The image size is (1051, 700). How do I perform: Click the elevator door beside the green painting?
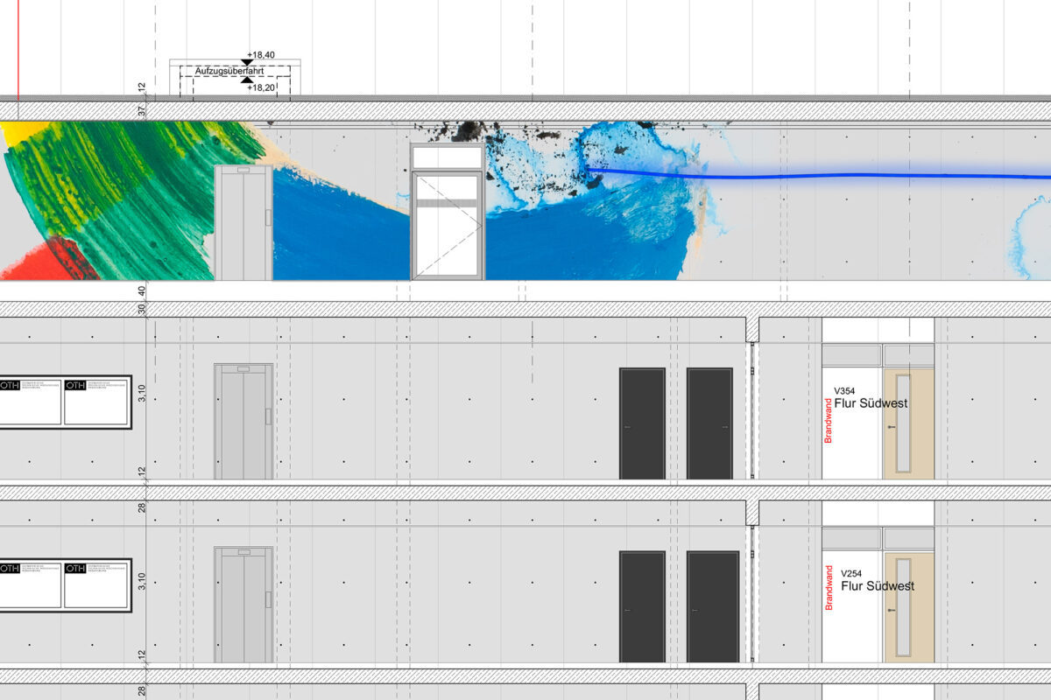coord(243,223)
